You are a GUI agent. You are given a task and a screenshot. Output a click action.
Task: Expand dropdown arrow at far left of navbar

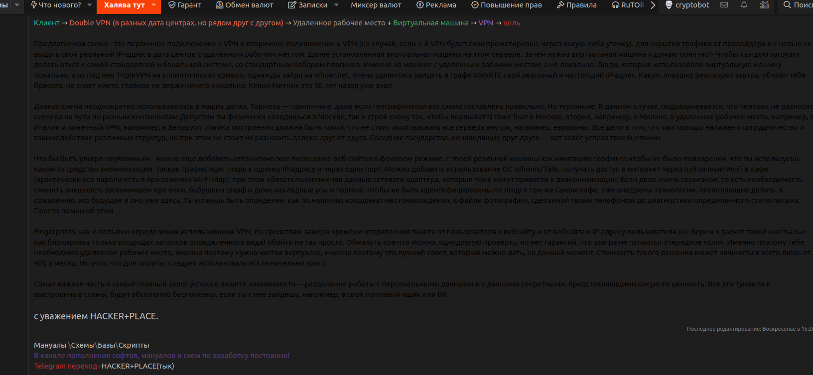click(17, 5)
